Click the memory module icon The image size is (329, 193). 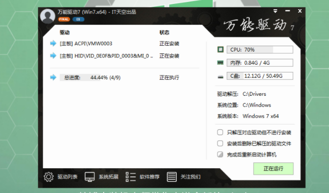pos(220,63)
